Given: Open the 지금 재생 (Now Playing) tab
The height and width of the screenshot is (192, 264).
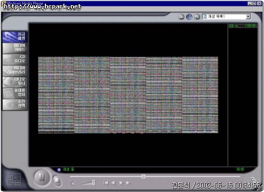Looking at the screenshot, I should (x=15, y=37).
